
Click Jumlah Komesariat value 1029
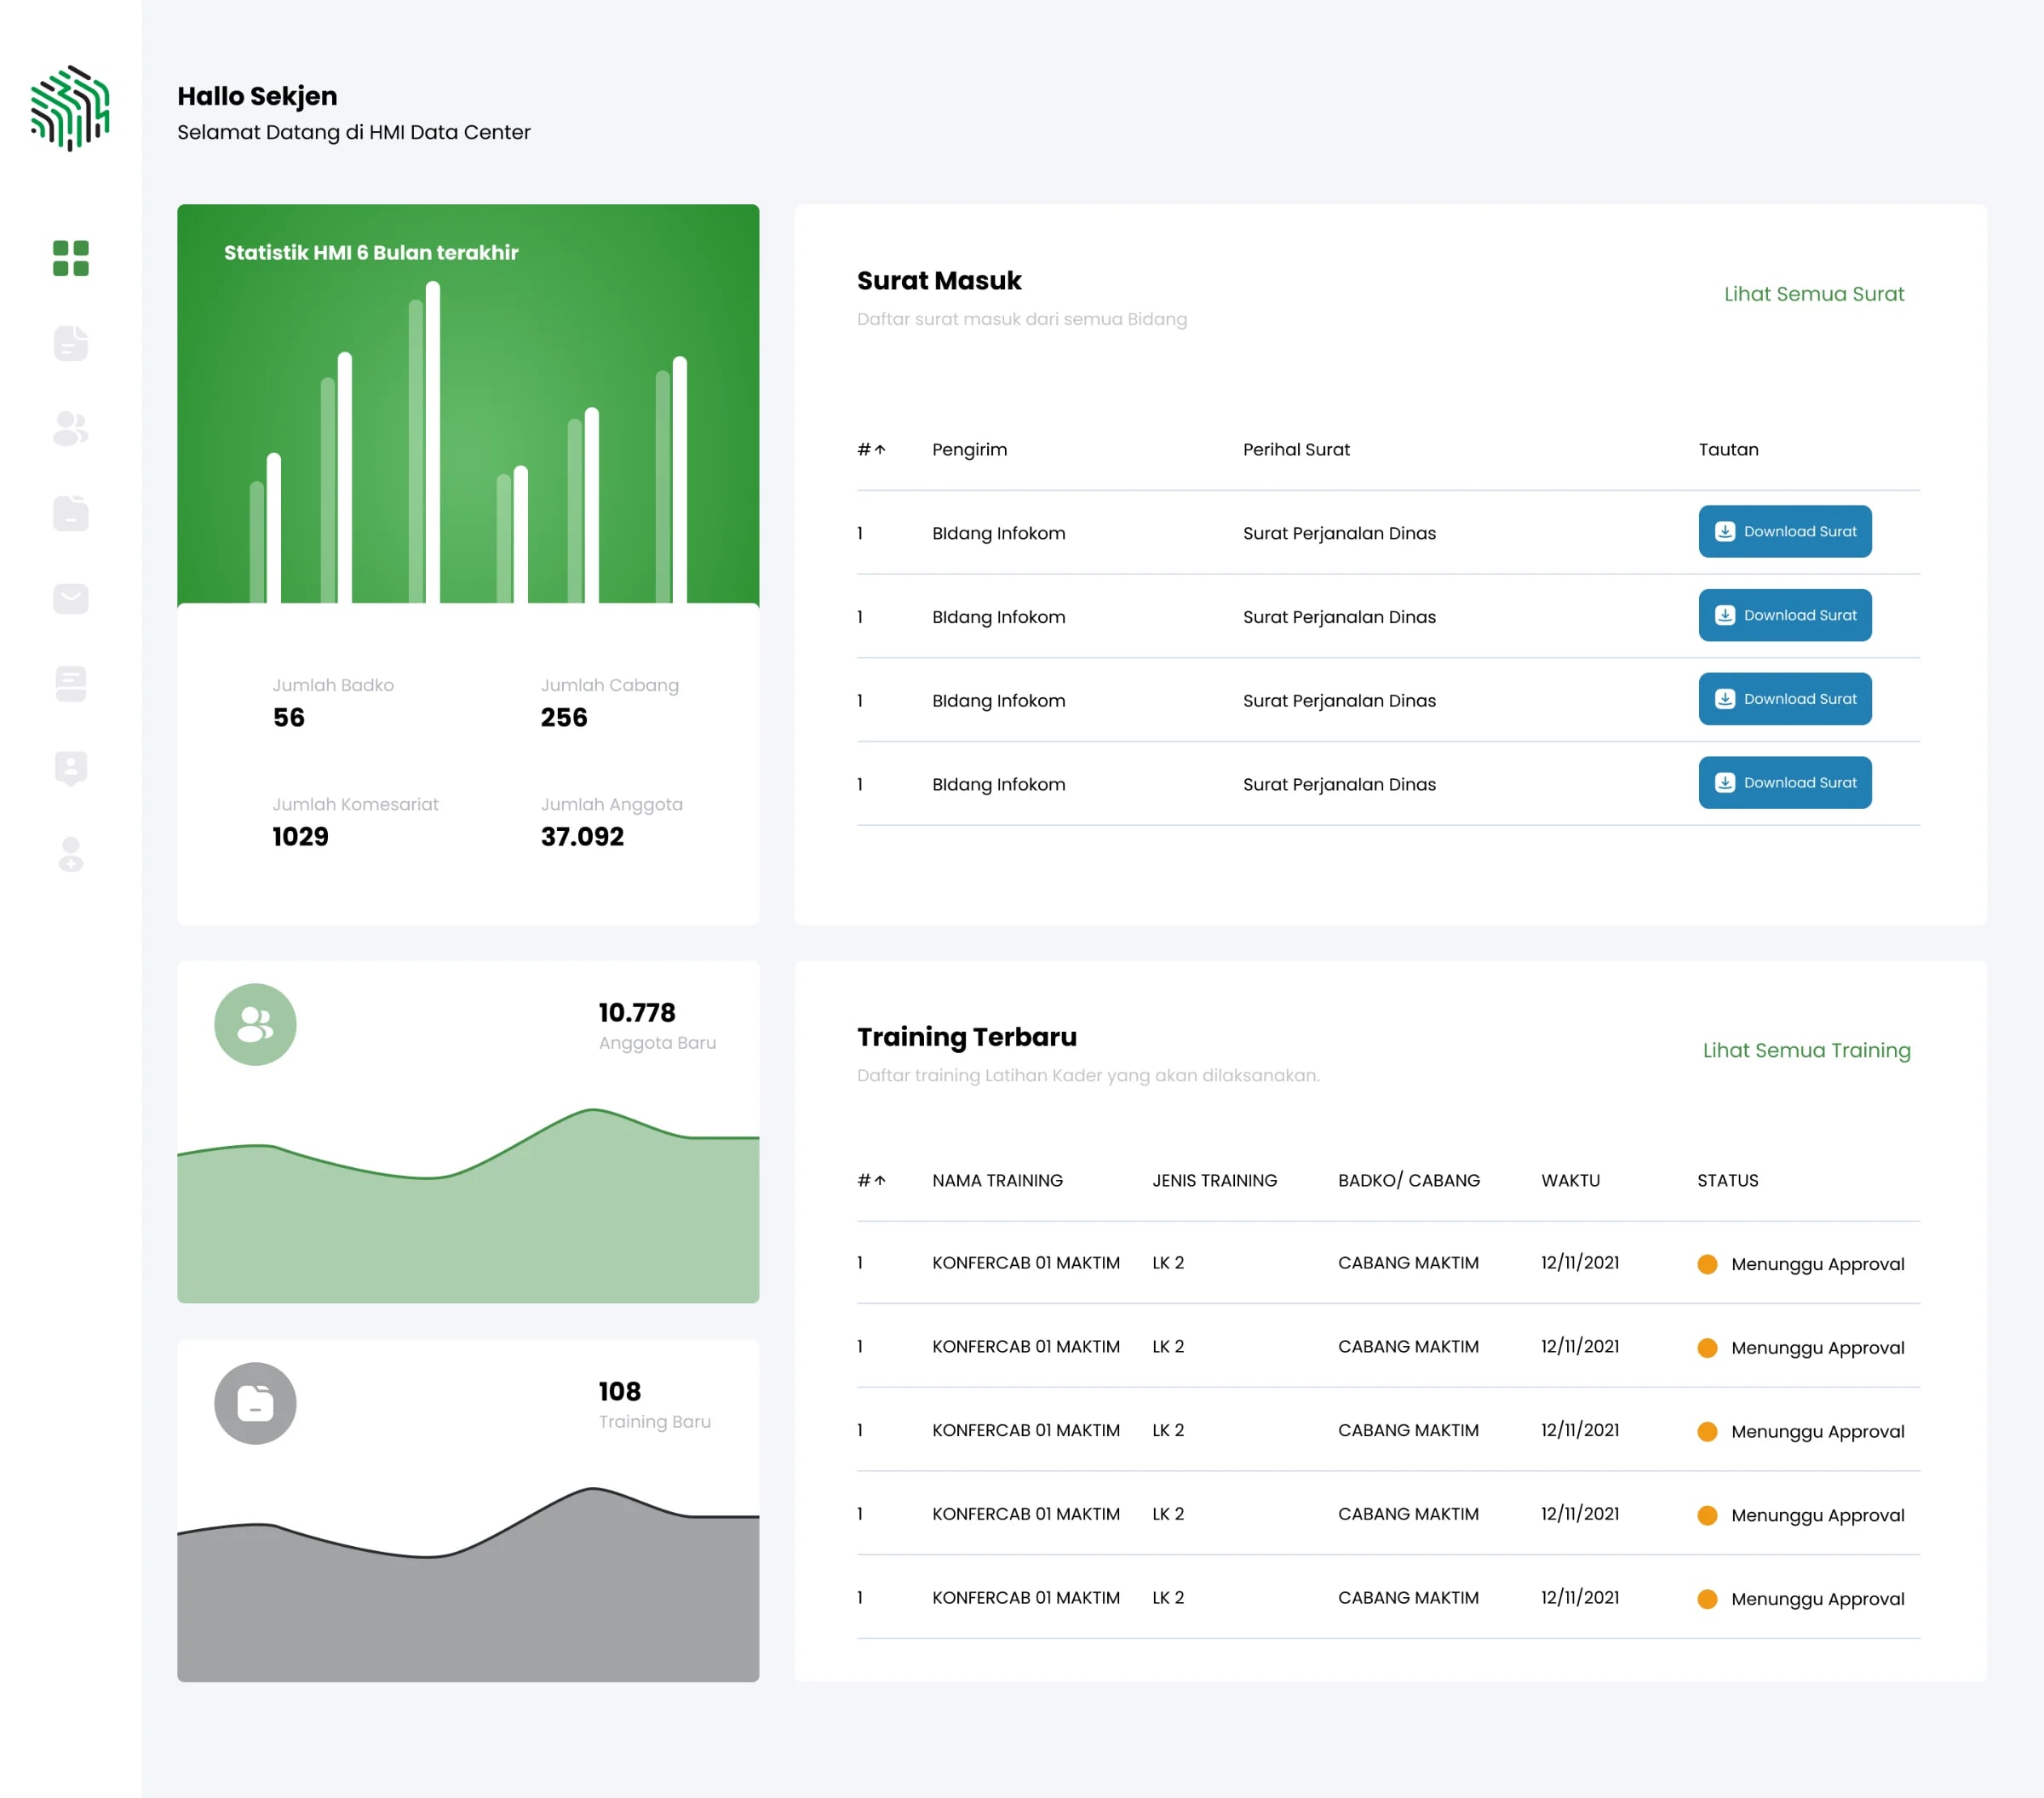point(300,837)
